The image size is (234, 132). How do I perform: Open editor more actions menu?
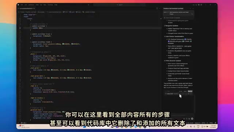tap(159, 8)
